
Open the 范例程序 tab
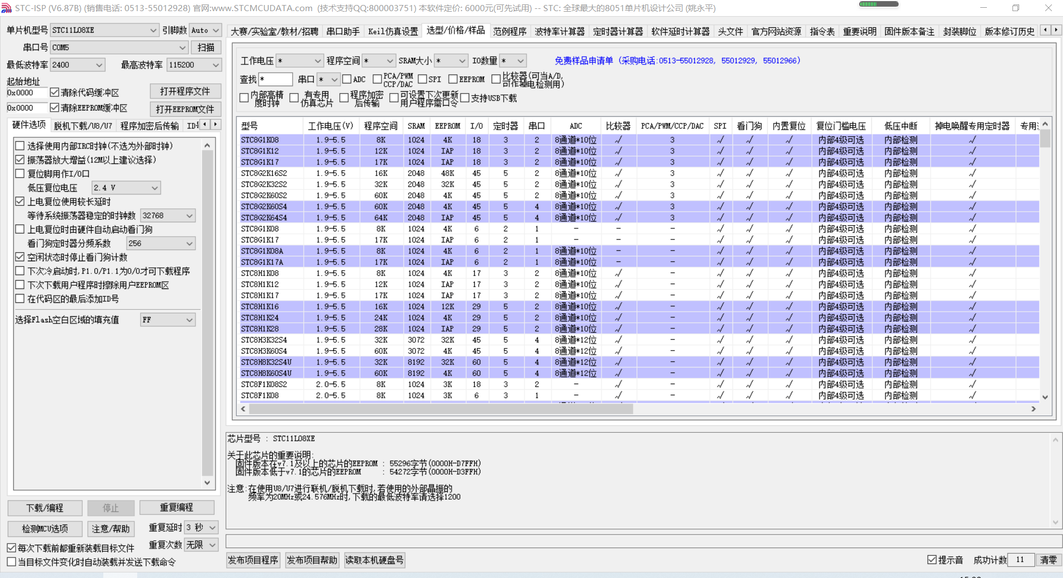pyautogui.click(x=509, y=31)
